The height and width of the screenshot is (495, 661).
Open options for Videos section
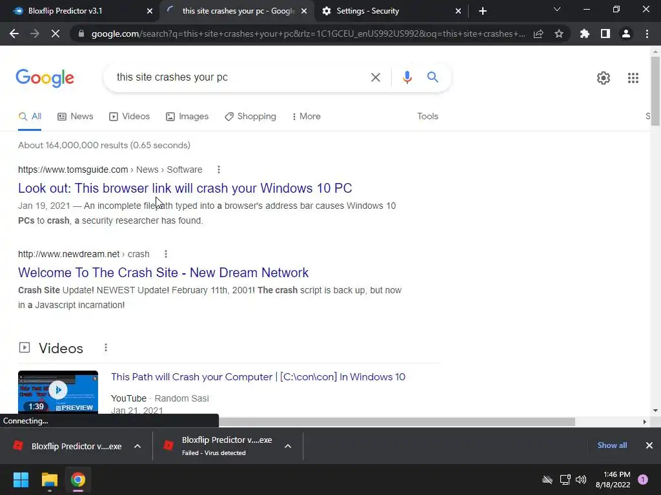coord(106,347)
